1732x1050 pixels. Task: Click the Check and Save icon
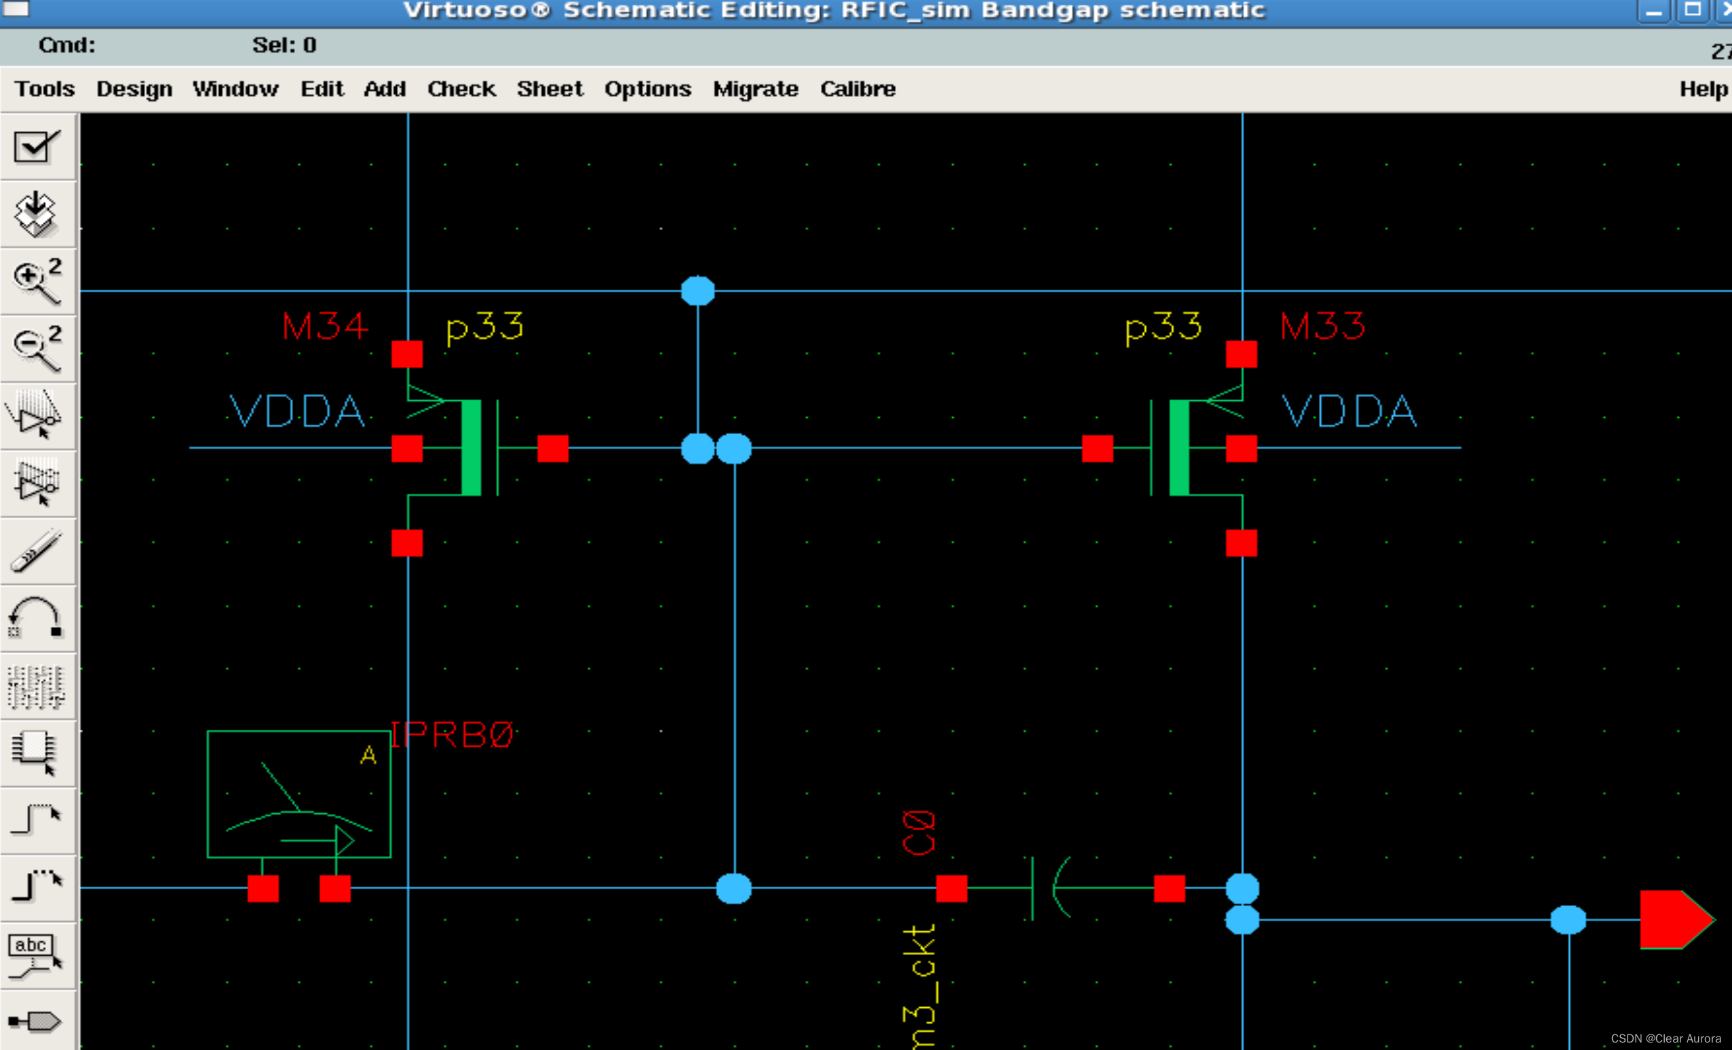(x=37, y=147)
